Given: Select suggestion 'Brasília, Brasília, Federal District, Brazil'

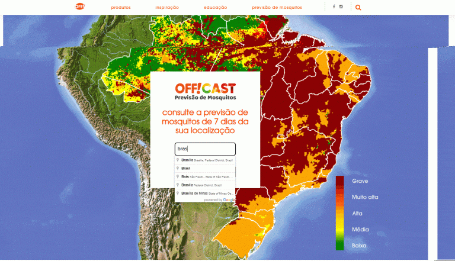Looking at the screenshot, I should tap(205, 160).
